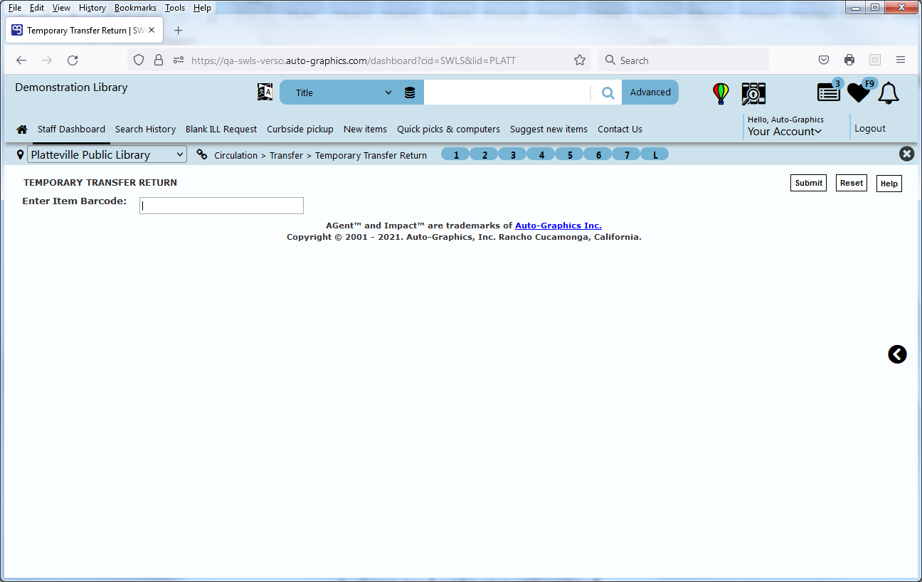Open the language translation icon

point(265,92)
